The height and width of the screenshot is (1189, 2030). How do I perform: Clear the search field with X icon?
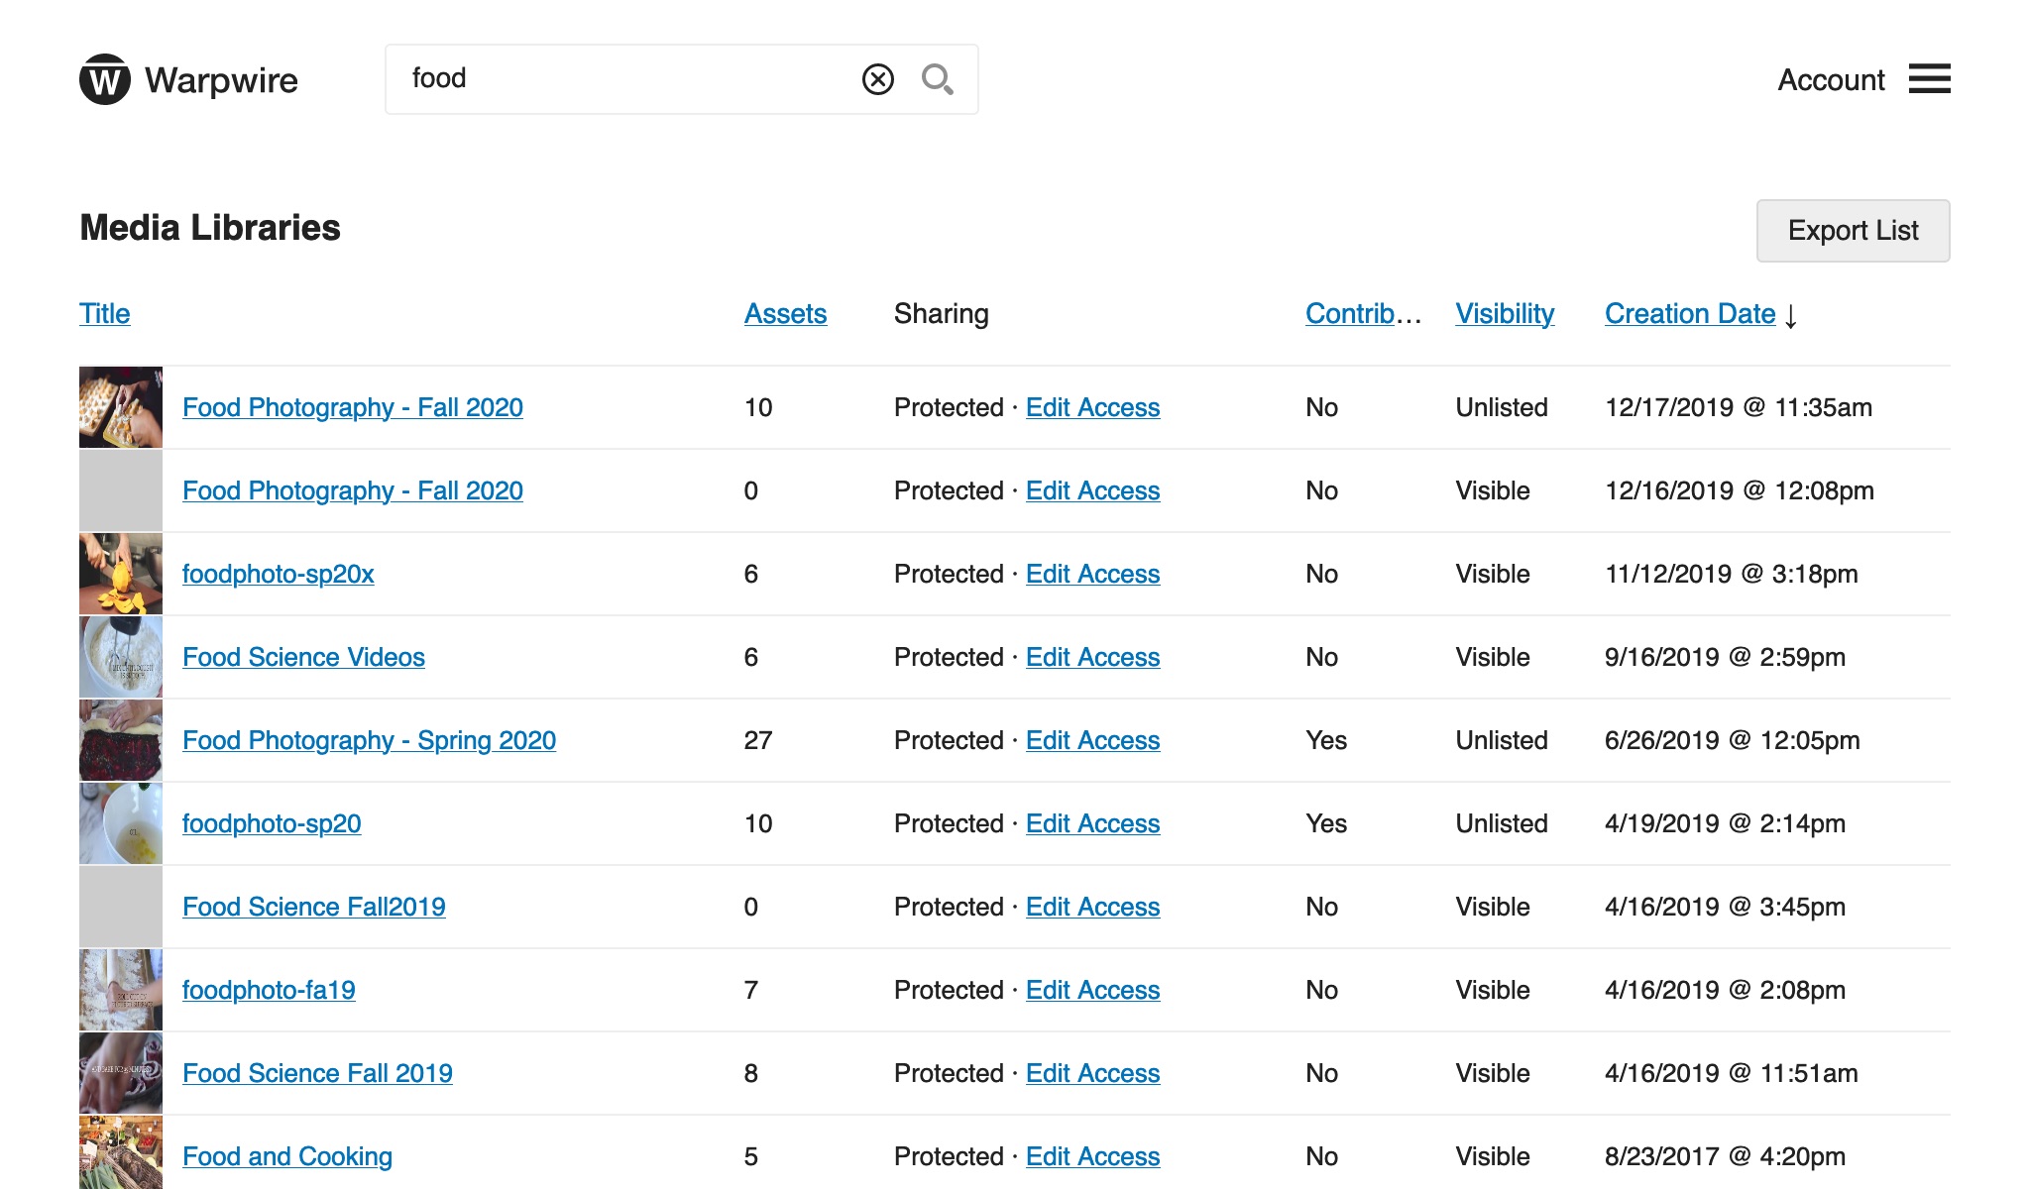point(877,79)
